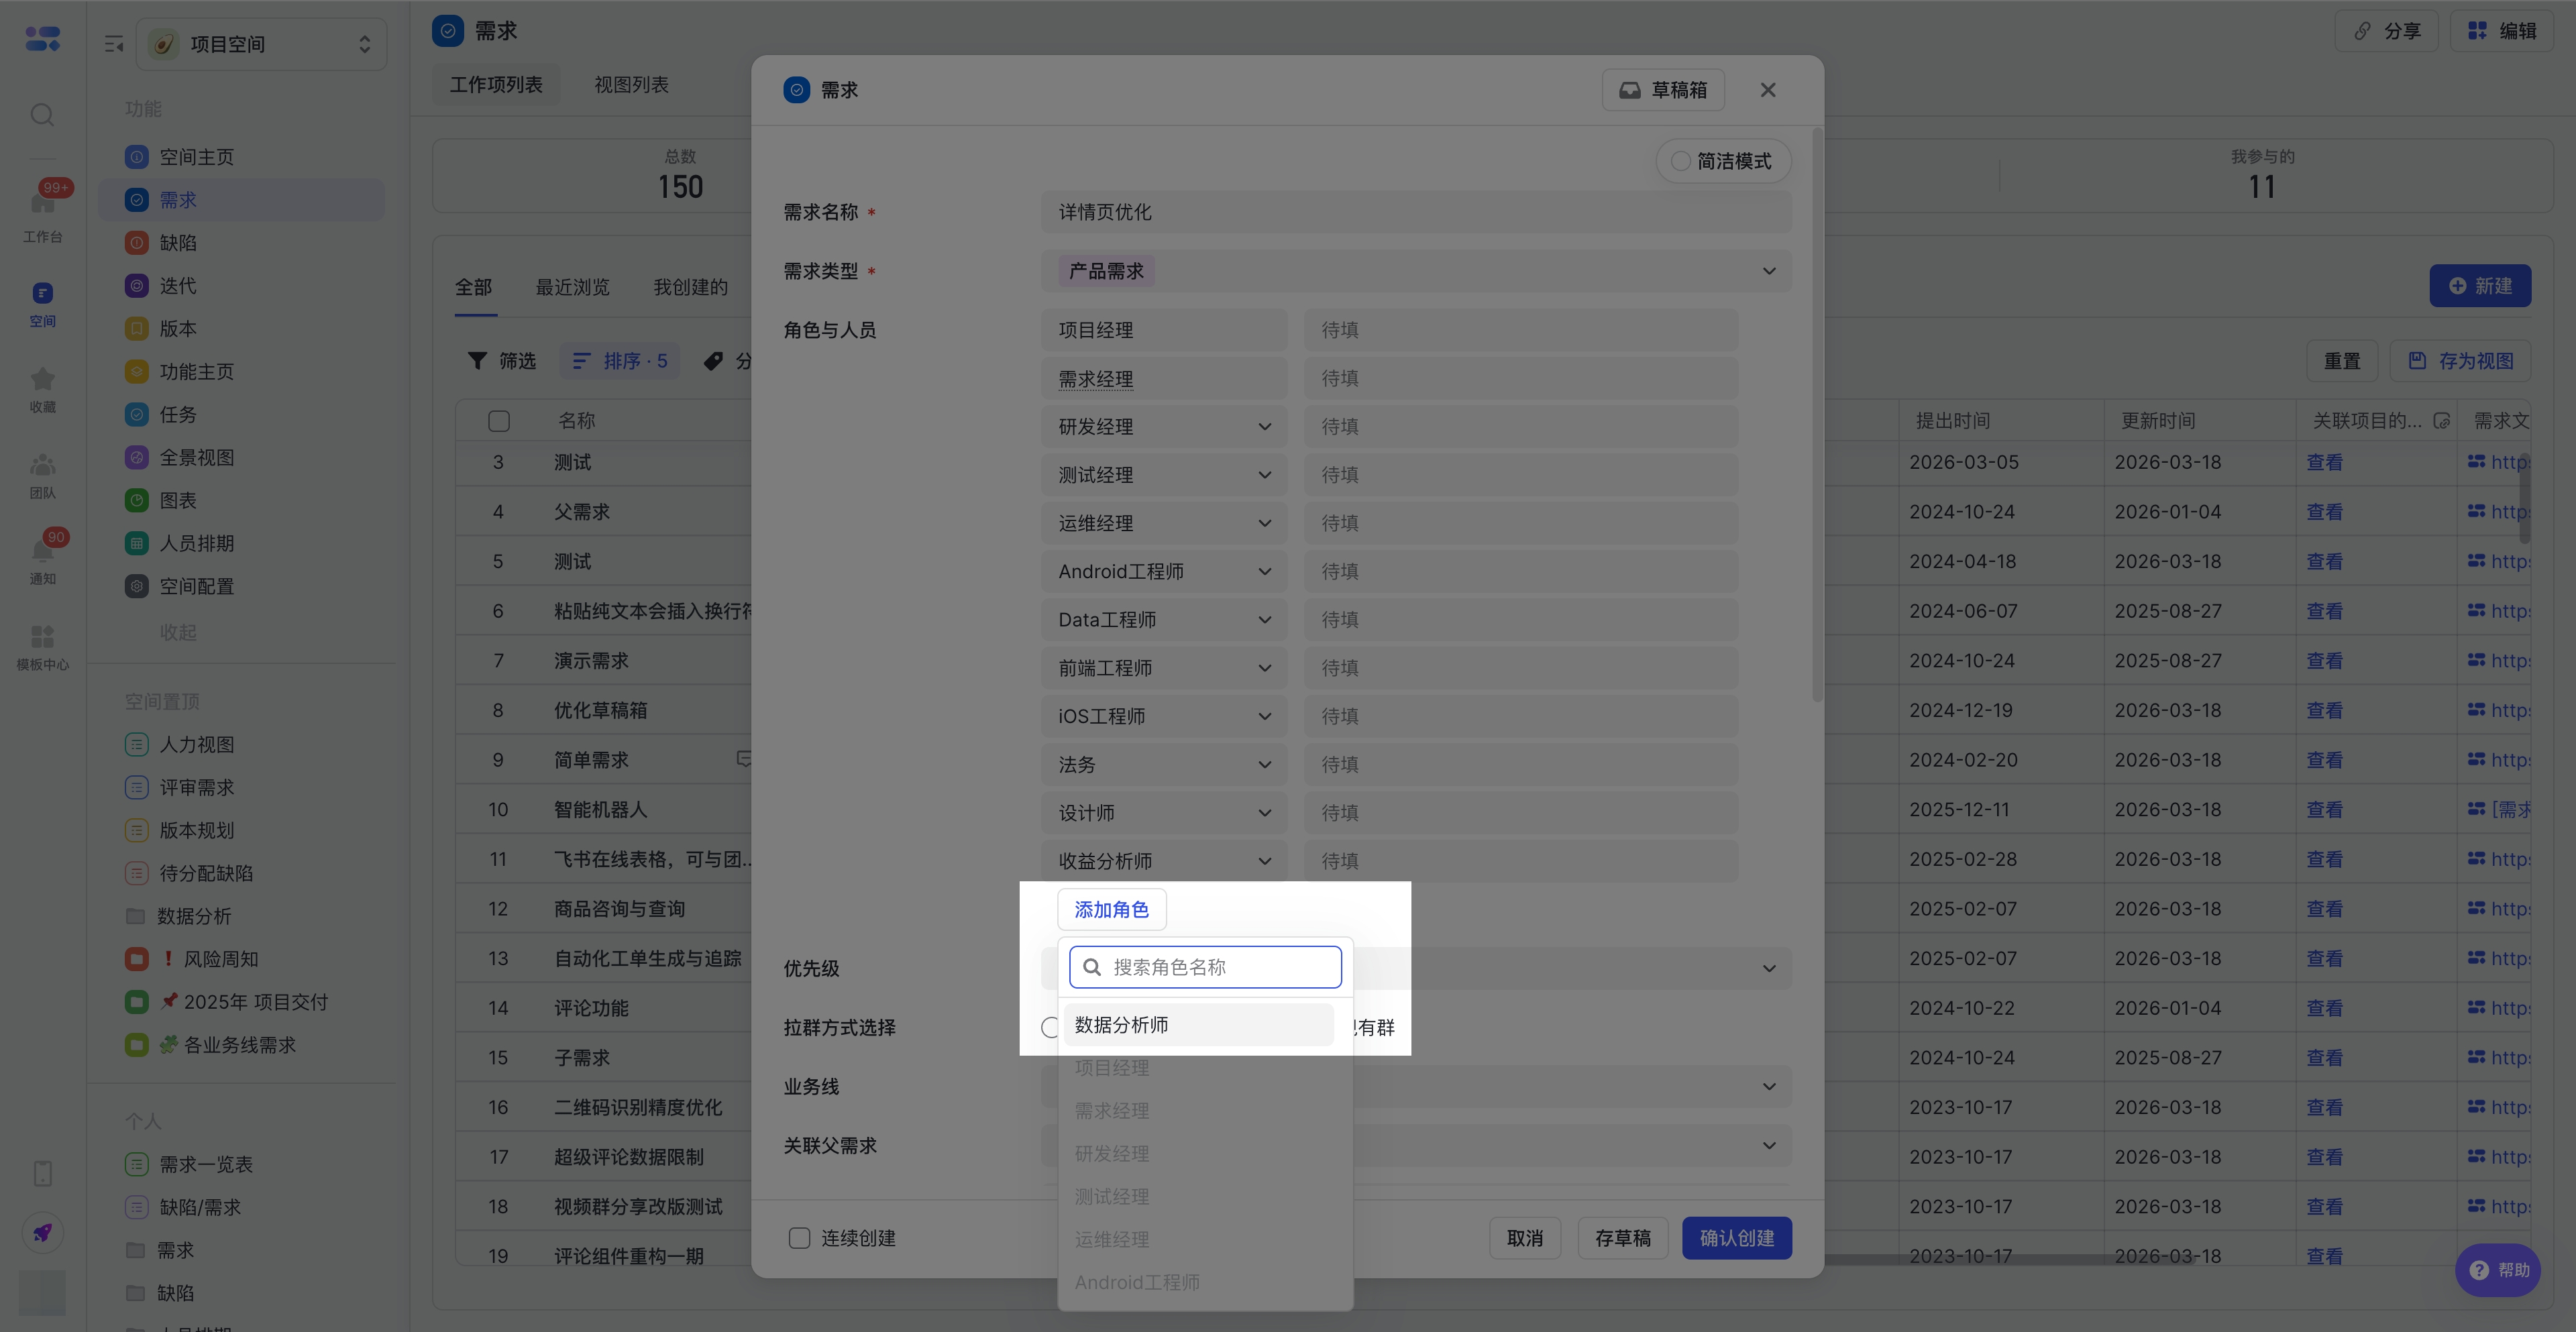This screenshot has height=1332, width=2576.
Task: Select 数据分析师 in role list
Action: click(x=1199, y=1025)
